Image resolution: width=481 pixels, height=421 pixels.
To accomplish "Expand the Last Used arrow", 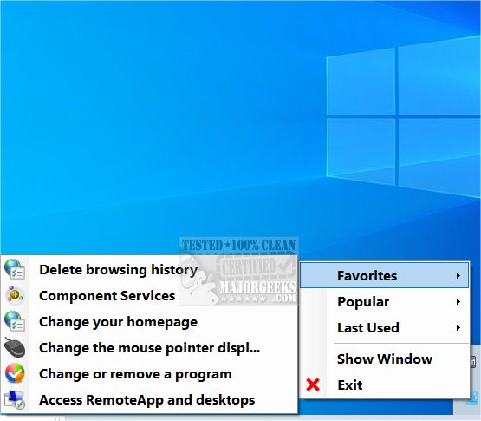I will click(x=458, y=327).
